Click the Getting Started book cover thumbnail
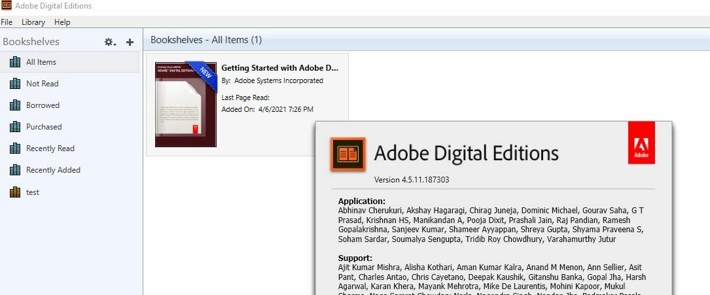Image resolution: width=710 pixels, height=295 pixels. pyautogui.click(x=186, y=105)
